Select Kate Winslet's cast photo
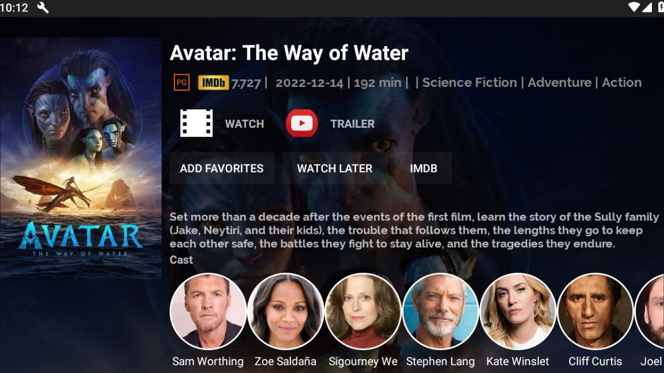The image size is (664, 373). coord(518,311)
